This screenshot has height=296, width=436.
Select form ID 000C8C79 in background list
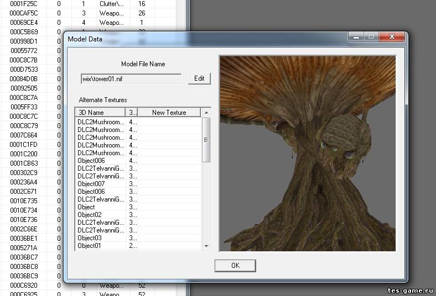coord(23,126)
